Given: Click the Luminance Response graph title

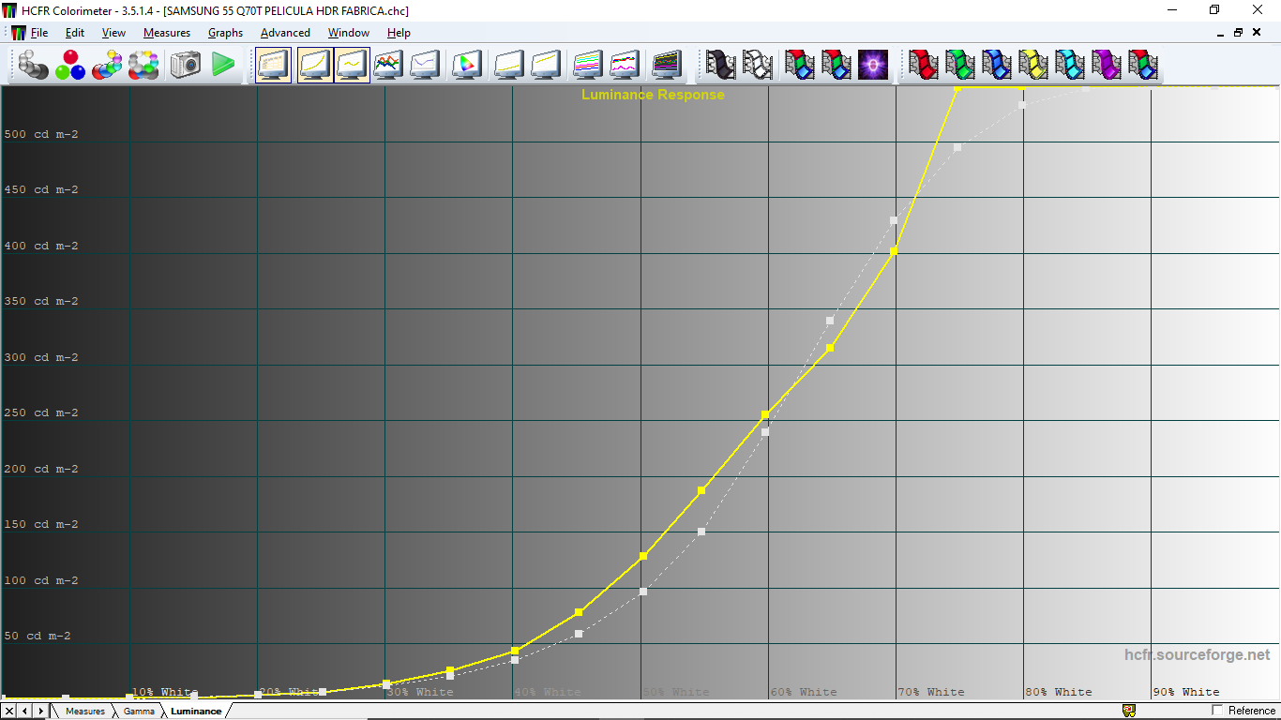Looking at the screenshot, I should click(x=653, y=95).
